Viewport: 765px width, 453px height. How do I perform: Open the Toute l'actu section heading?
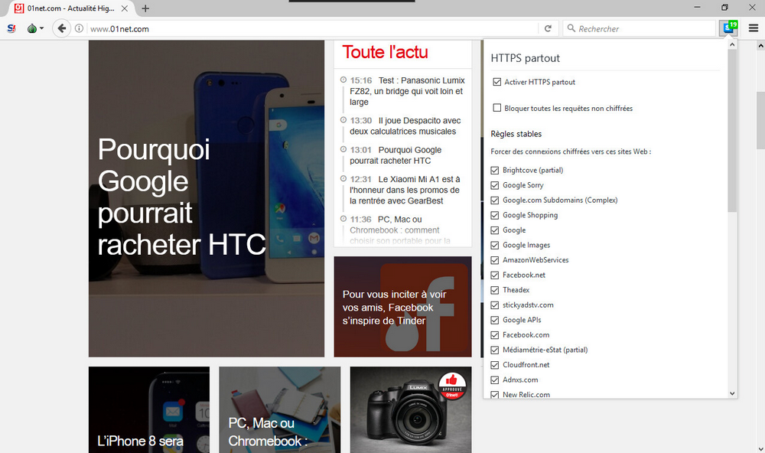385,52
